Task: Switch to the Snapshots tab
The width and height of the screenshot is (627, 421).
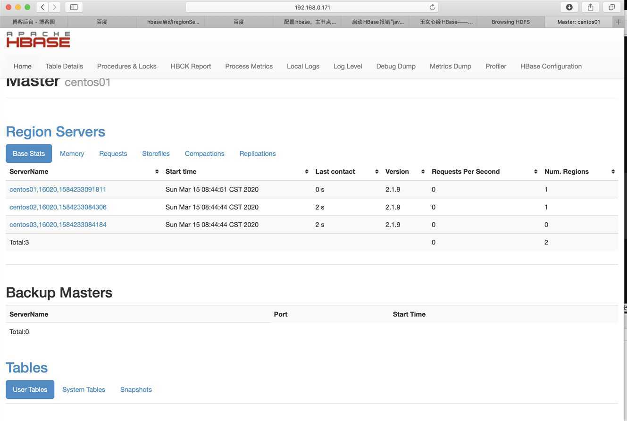Action: click(136, 389)
